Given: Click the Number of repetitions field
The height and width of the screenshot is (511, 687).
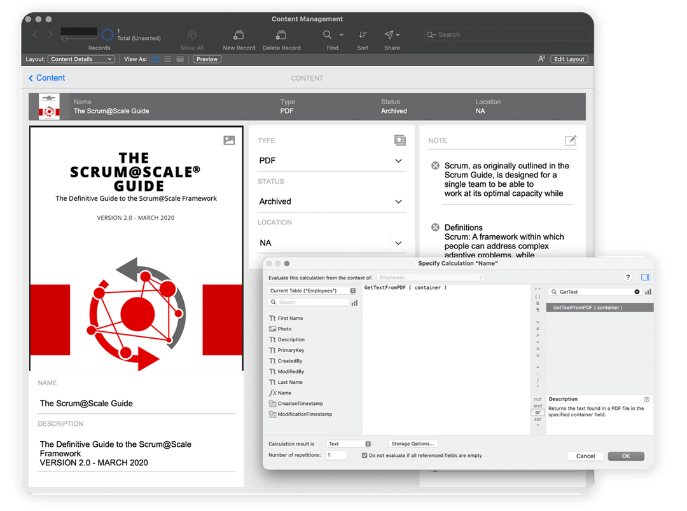Looking at the screenshot, I should pyautogui.click(x=336, y=455).
